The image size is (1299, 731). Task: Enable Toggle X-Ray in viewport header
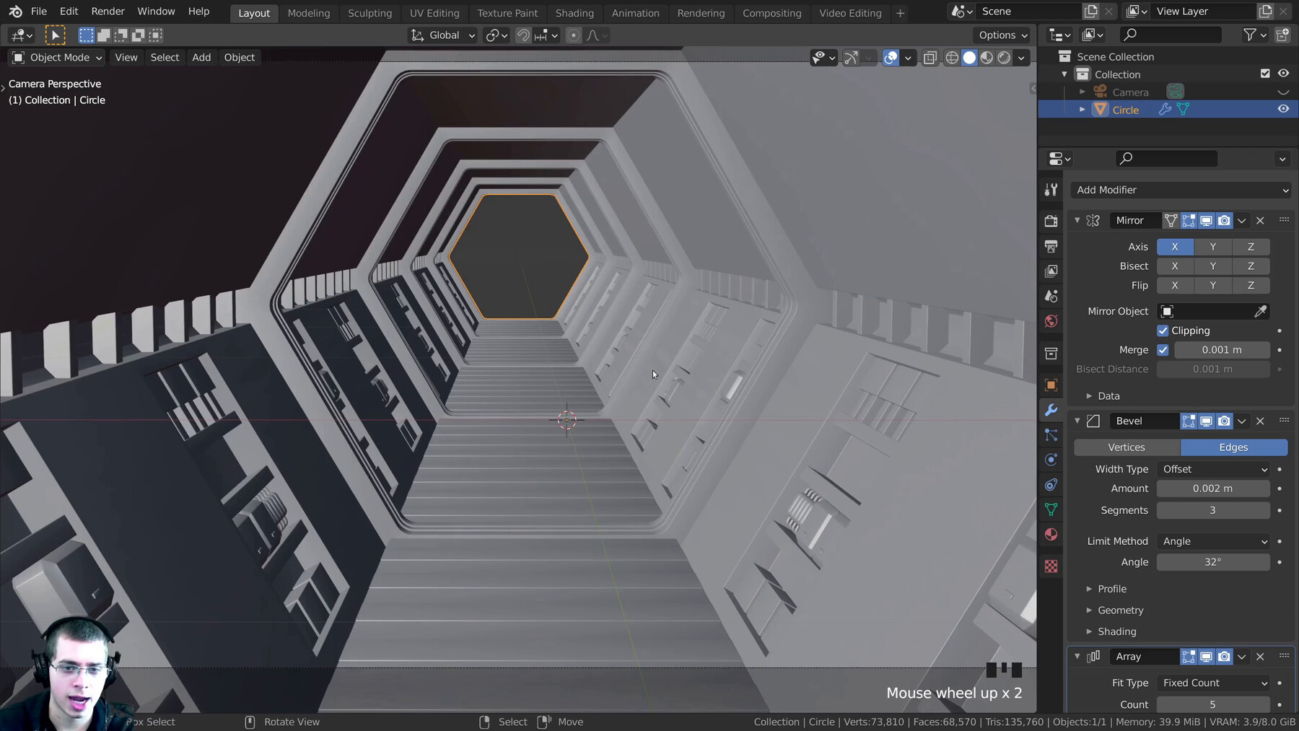931,58
